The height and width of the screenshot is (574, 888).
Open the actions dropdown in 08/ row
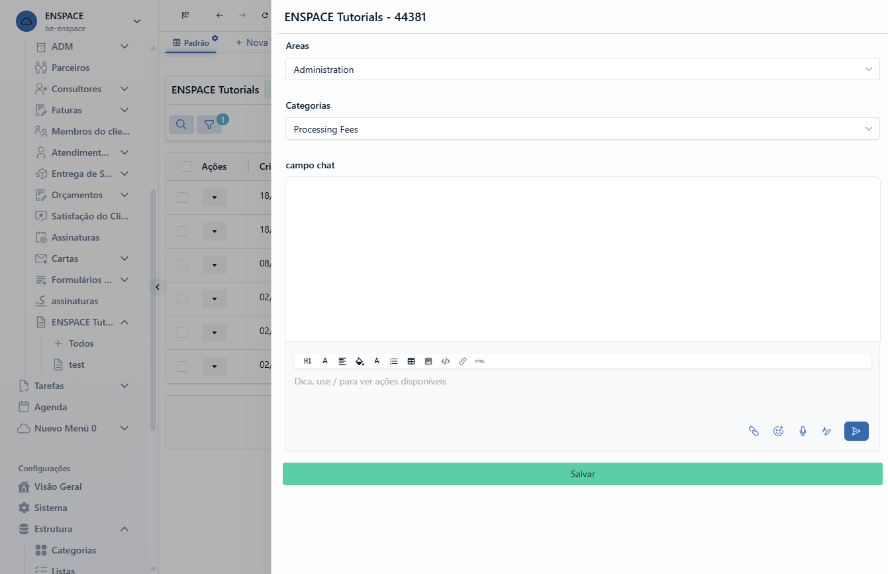point(215,265)
